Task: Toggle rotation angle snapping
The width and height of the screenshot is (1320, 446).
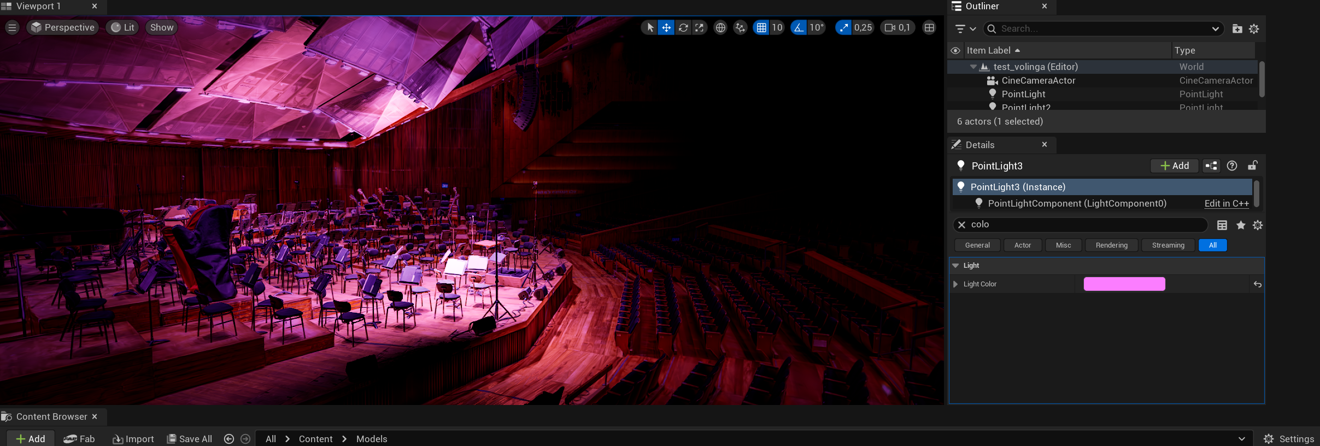Action: pyautogui.click(x=799, y=28)
